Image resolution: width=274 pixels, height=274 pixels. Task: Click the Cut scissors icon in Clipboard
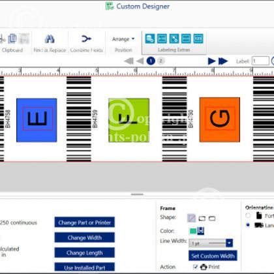pyautogui.click(x=2, y=39)
